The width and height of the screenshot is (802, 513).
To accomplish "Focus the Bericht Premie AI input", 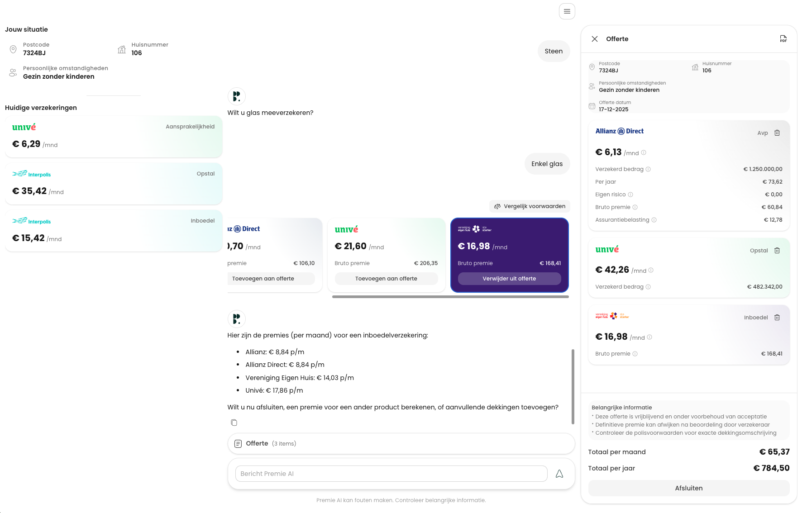I will (391, 474).
